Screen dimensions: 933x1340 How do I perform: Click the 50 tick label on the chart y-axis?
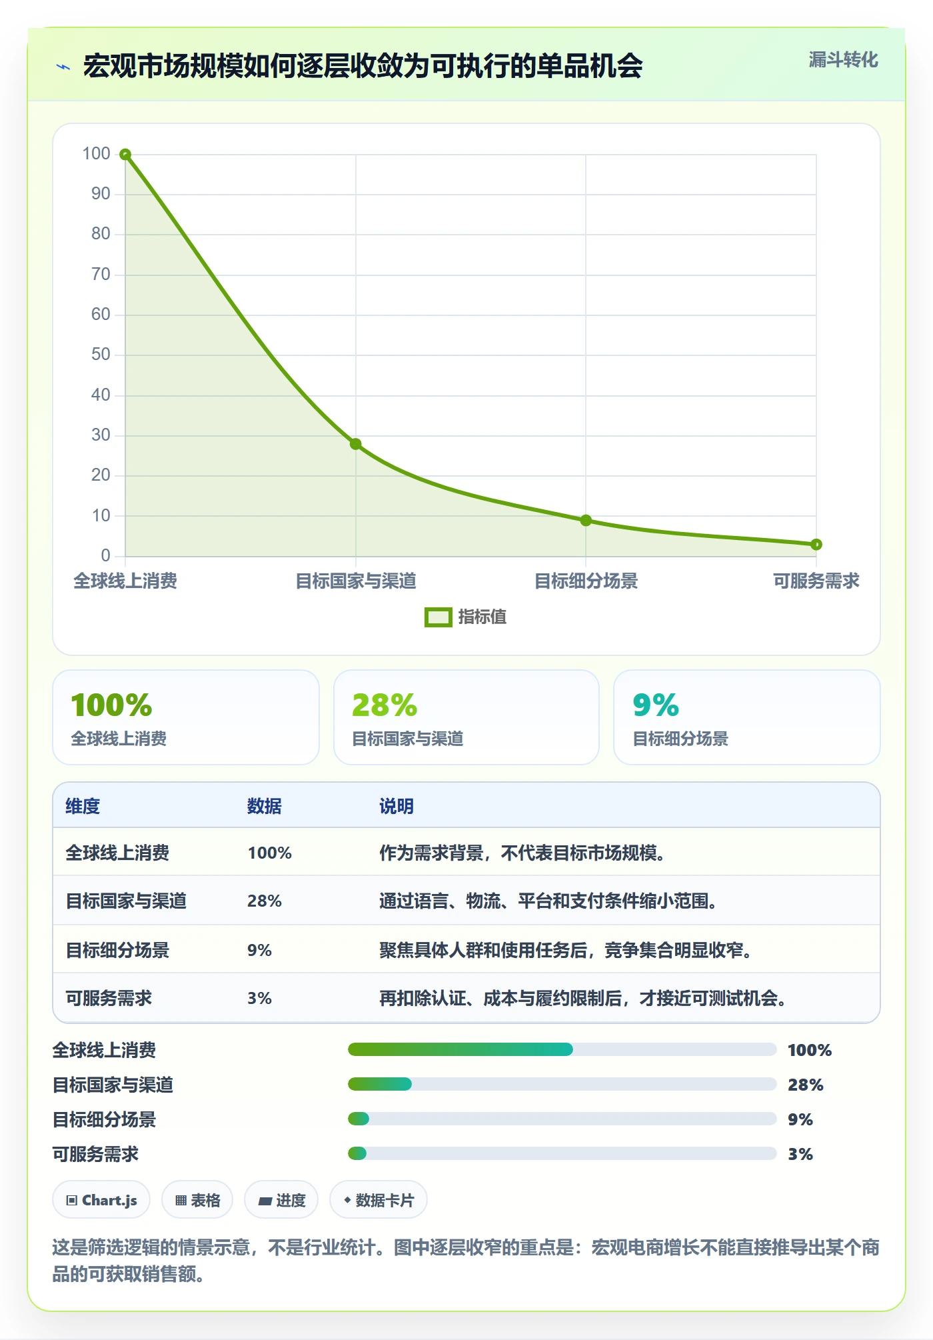click(101, 355)
